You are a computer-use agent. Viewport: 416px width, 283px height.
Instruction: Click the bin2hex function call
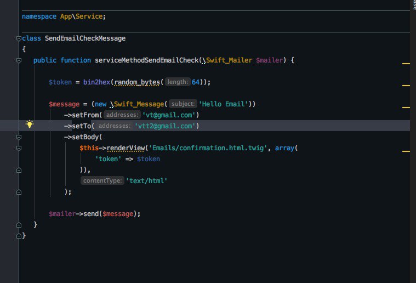[96, 82]
